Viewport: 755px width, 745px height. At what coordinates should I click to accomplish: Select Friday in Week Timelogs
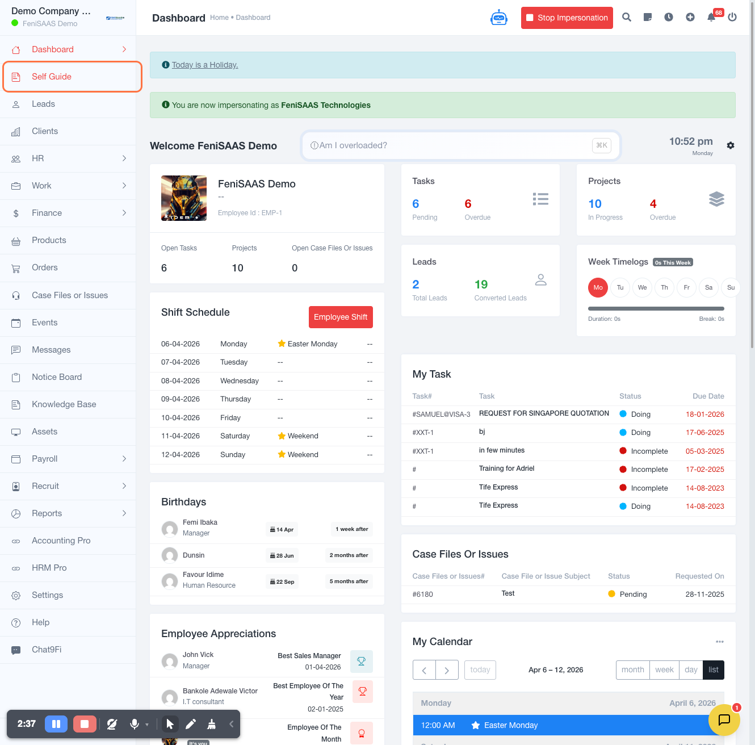pos(686,288)
